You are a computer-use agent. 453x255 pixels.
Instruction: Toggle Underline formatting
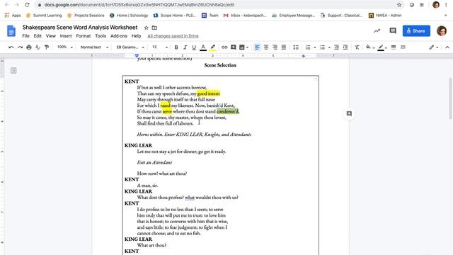click(194, 47)
